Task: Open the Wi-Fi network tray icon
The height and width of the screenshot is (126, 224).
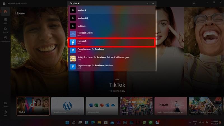Action: tap(200, 122)
